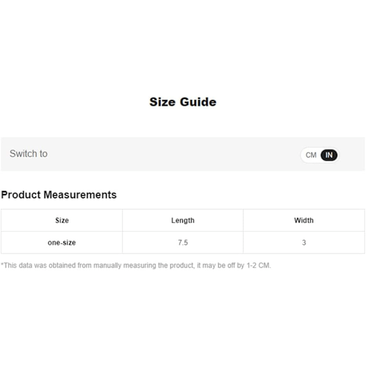Click the Size column header

pyautogui.click(x=62, y=220)
